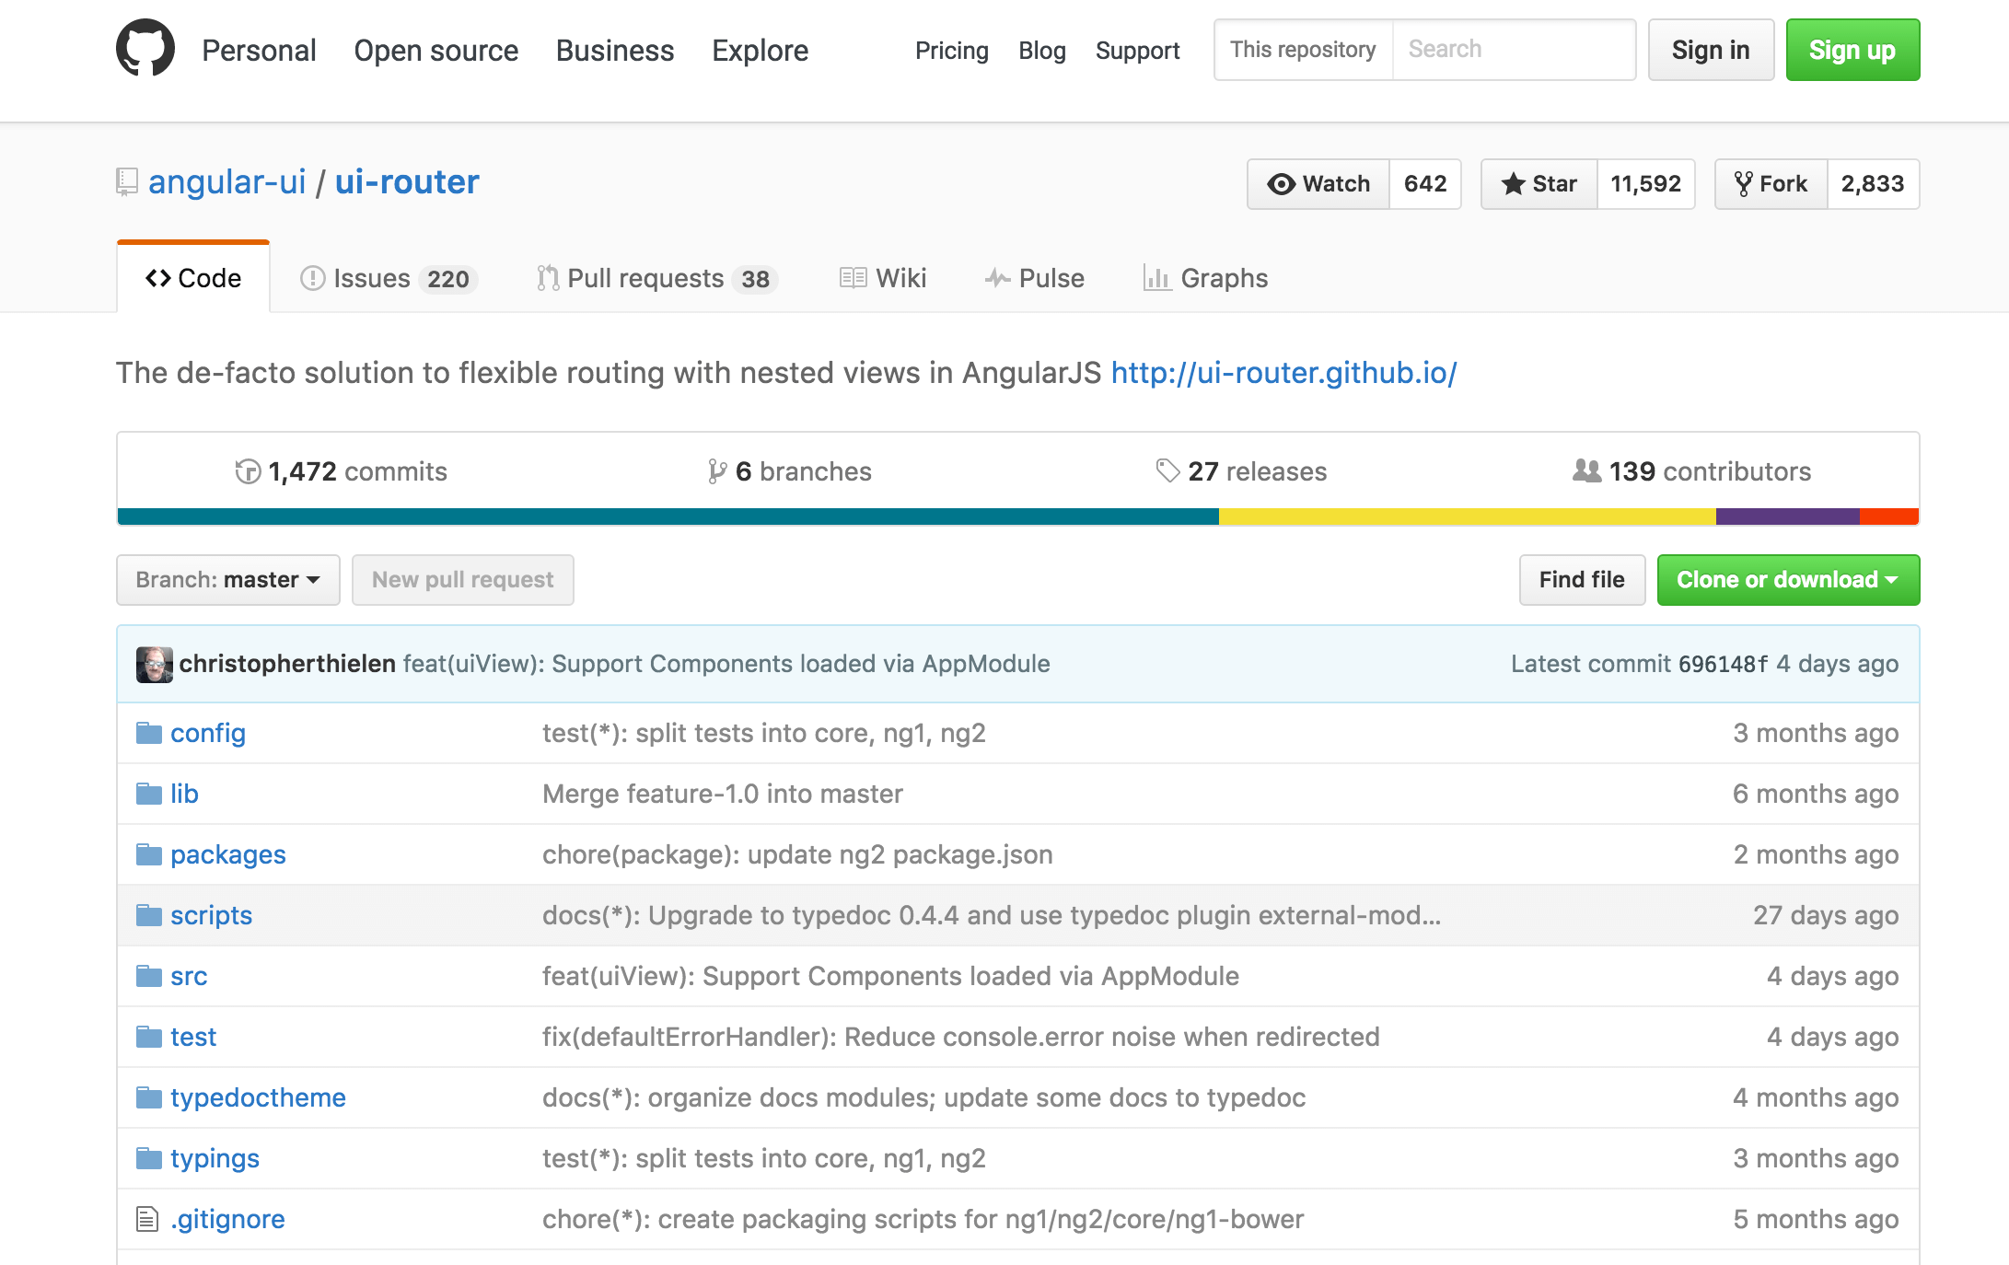Click the yellow segment of the language bar

pyautogui.click(x=1468, y=516)
